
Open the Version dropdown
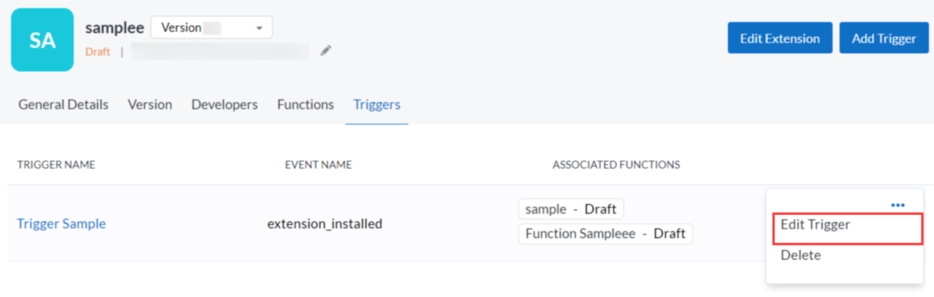[x=212, y=28]
